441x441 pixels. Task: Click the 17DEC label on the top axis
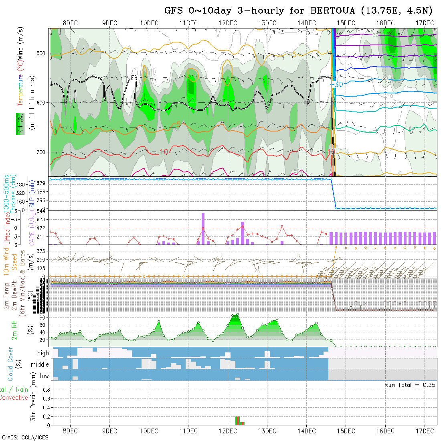[425, 23]
